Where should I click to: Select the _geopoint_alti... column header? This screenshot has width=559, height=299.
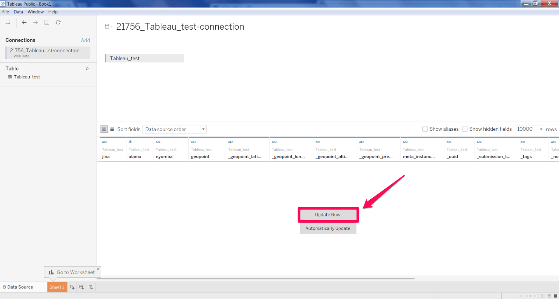(335, 149)
